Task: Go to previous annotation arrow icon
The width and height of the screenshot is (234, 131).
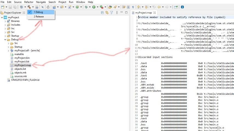Action: [x=146, y=7]
